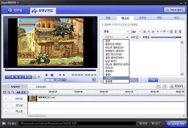188x128 pixels.
Task: Click inside the subtitle text input area
Action: pos(155,58)
